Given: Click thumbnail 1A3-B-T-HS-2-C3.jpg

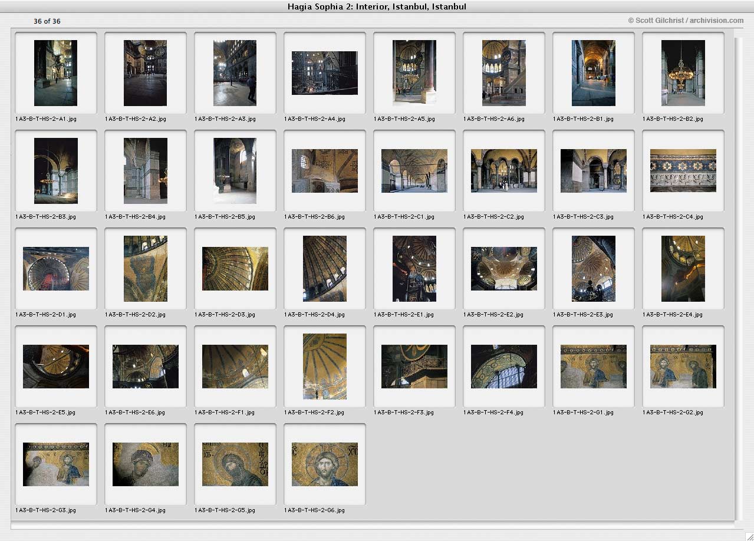Looking at the screenshot, I should pyautogui.click(x=594, y=171).
